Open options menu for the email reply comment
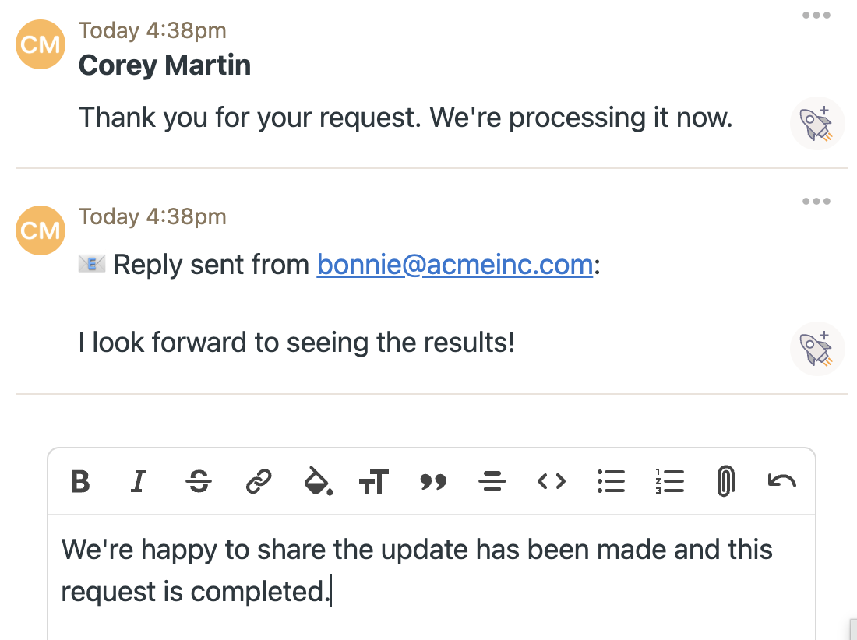 tap(816, 202)
